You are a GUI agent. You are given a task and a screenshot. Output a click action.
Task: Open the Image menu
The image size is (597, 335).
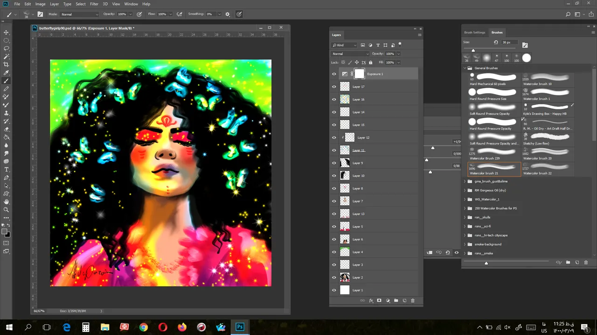tap(41, 4)
